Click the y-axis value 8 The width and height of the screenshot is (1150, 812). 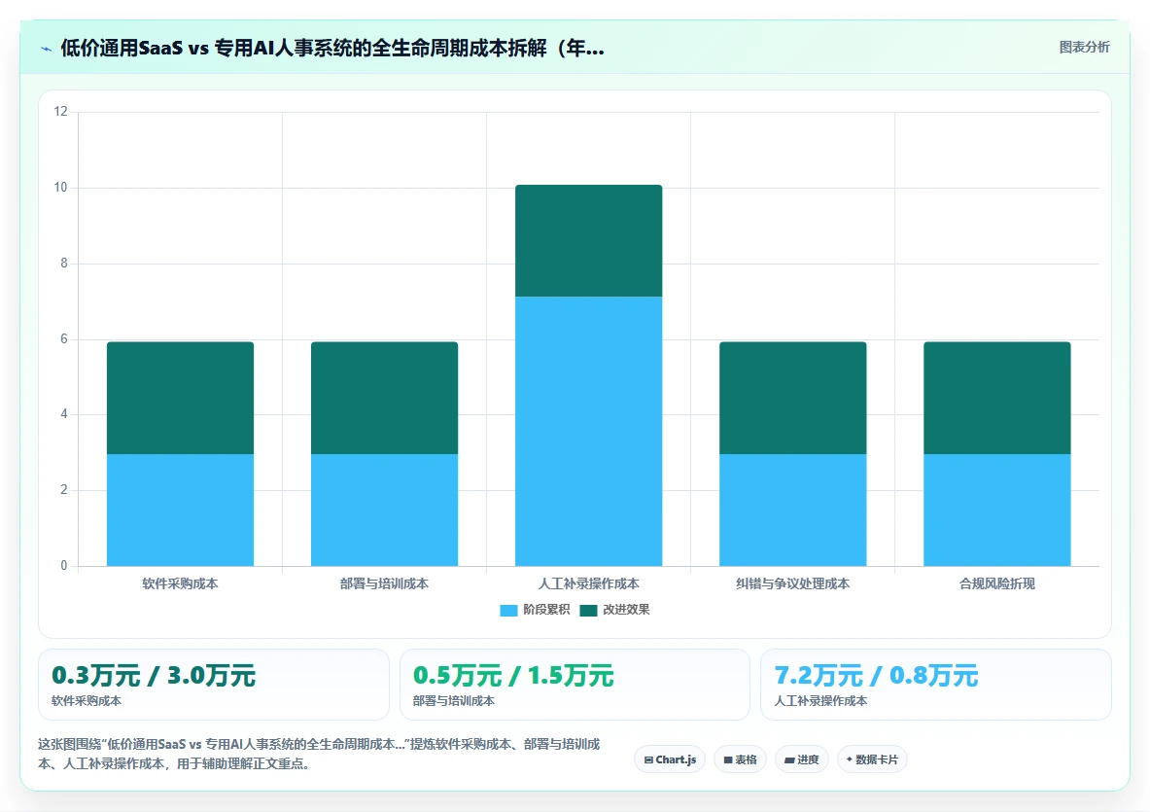click(64, 263)
